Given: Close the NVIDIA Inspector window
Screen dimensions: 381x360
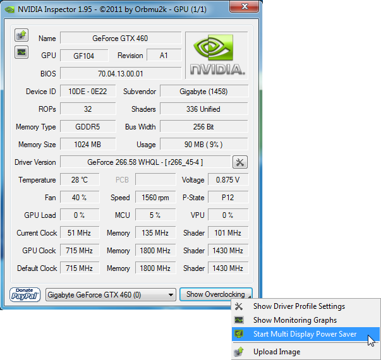Looking at the screenshot, I should coord(244,6).
